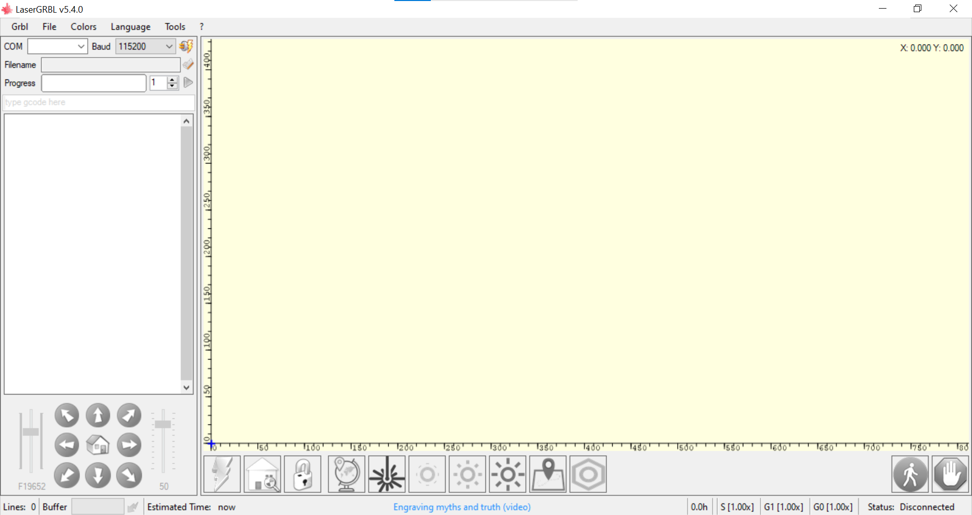Click the connect plug icon next to Baud
Screen dimensions: 972x515
coord(186,46)
